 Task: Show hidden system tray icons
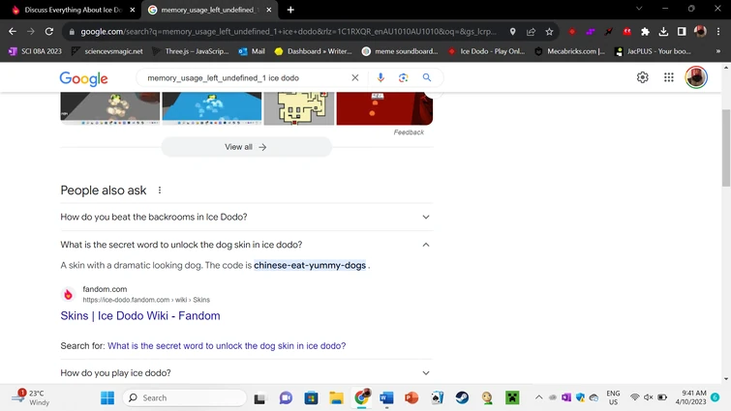538,397
